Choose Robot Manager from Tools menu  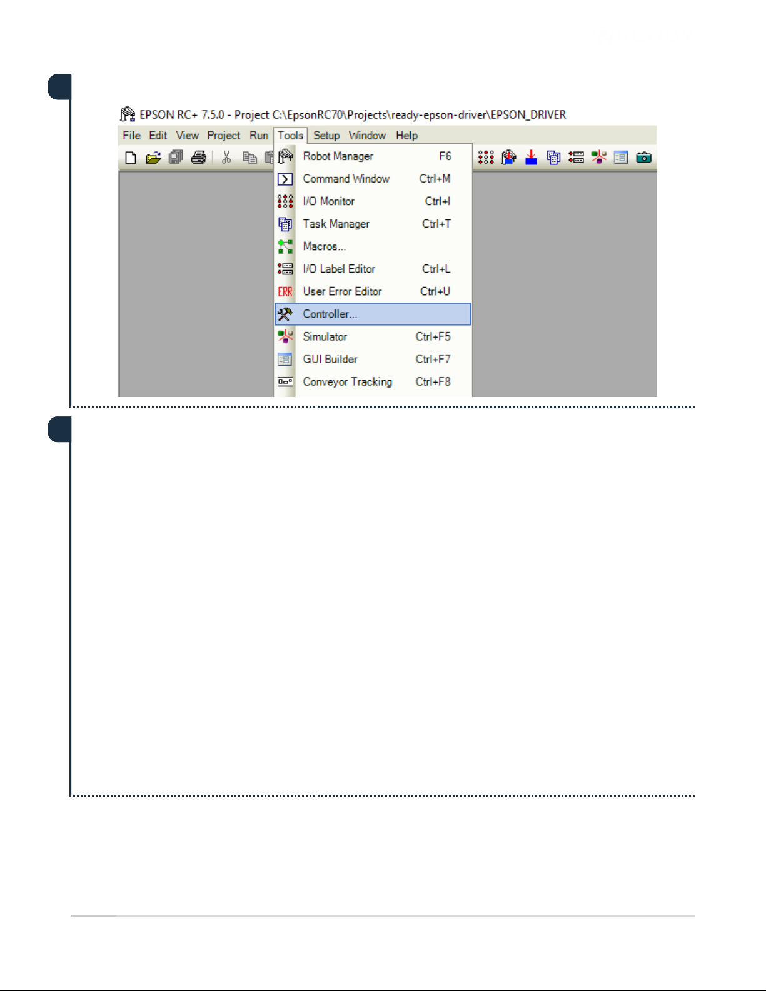click(373, 156)
